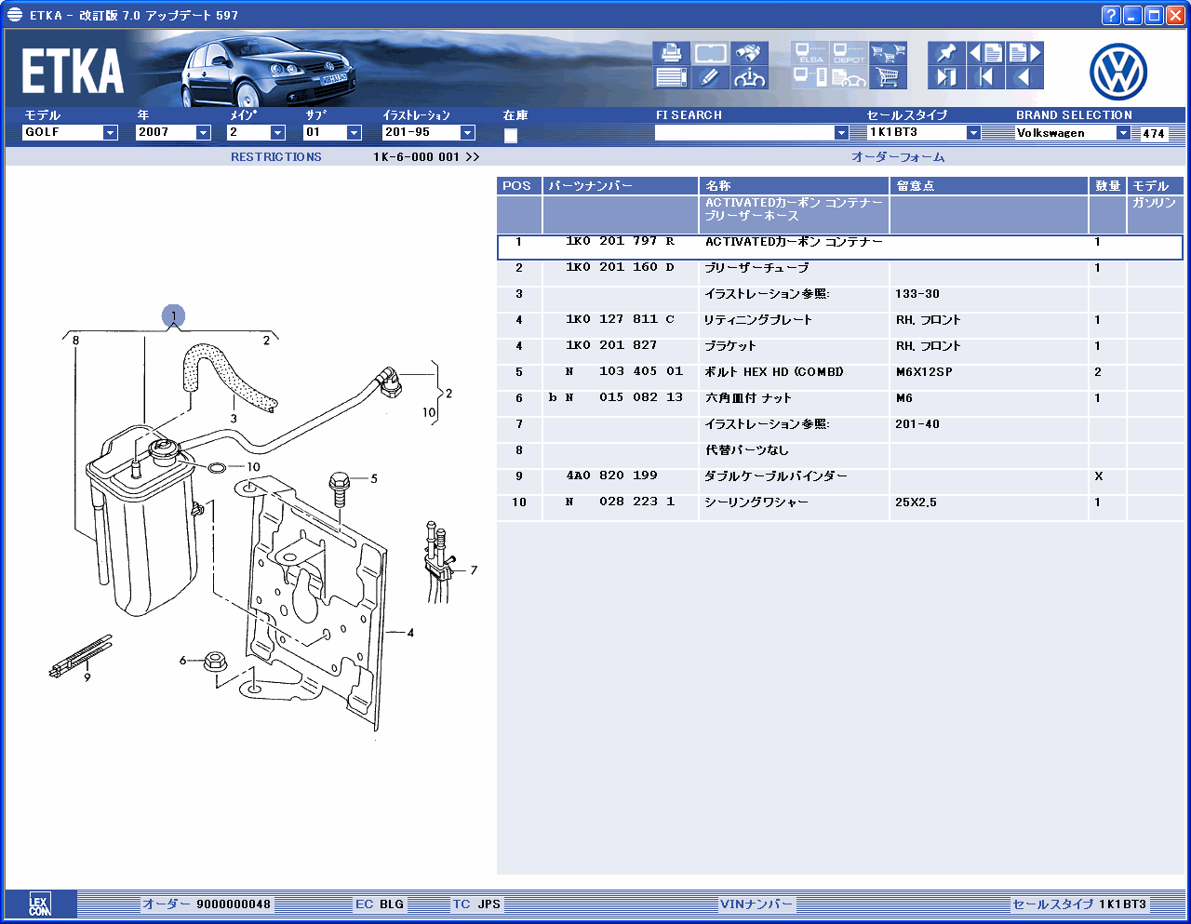Viewport: 1191px width, 924px height.
Task: Open the FI SEARCH dropdown
Action: point(842,133)
